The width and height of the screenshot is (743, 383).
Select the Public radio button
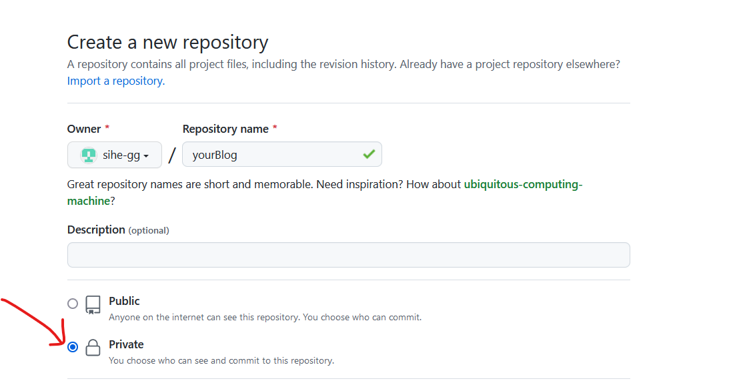[x=73, y=304]
